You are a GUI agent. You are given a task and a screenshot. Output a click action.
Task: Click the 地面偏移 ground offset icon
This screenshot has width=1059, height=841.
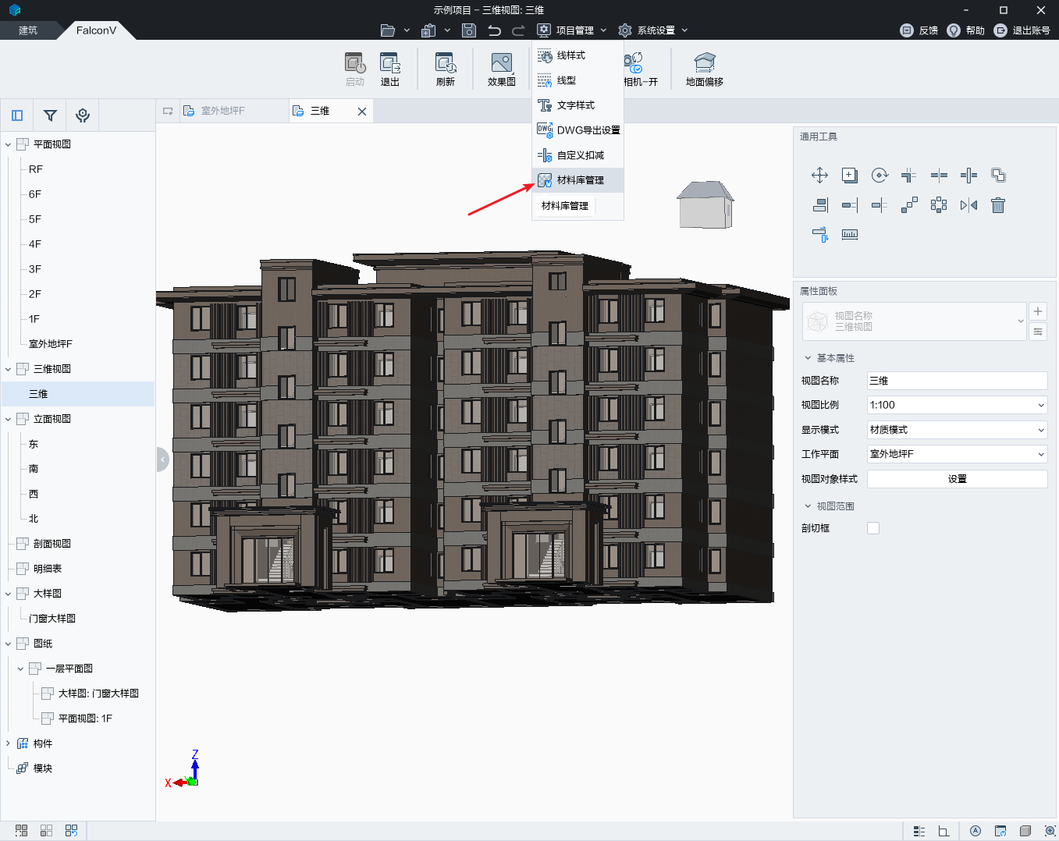(x=704, y=69)
